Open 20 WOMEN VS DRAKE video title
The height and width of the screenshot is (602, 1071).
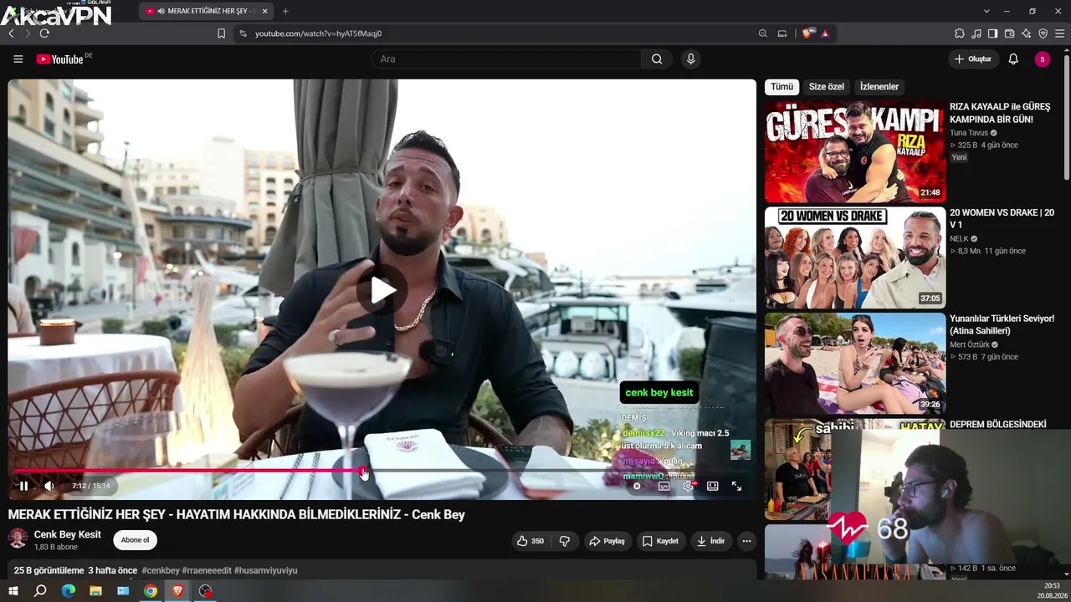point(1002,219)
